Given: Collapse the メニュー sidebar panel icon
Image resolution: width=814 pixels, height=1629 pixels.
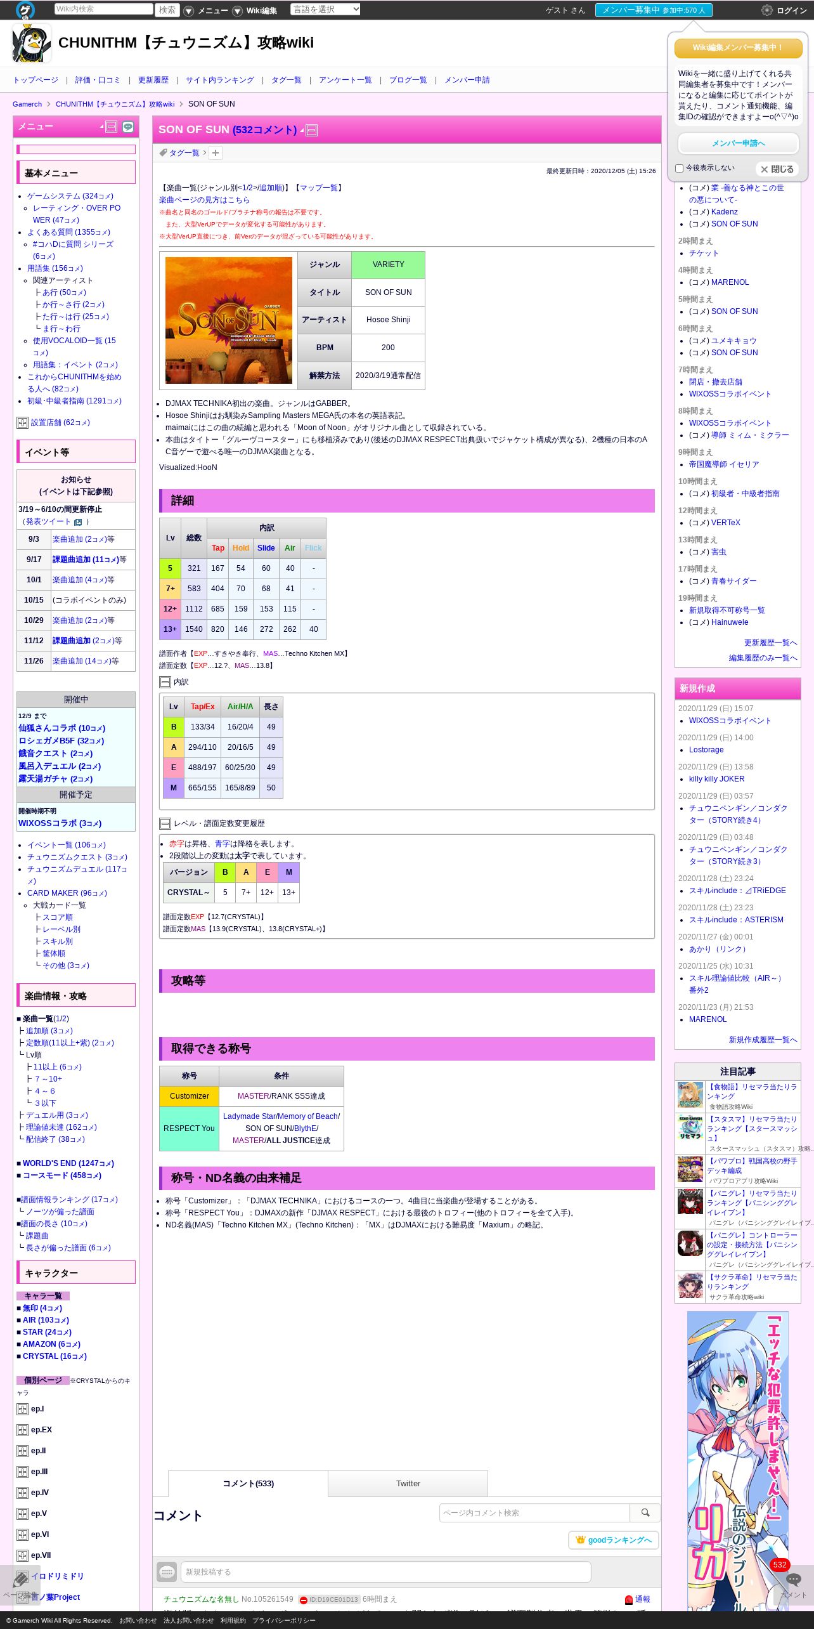Looking at the screenshot, I should click(112, 127).
